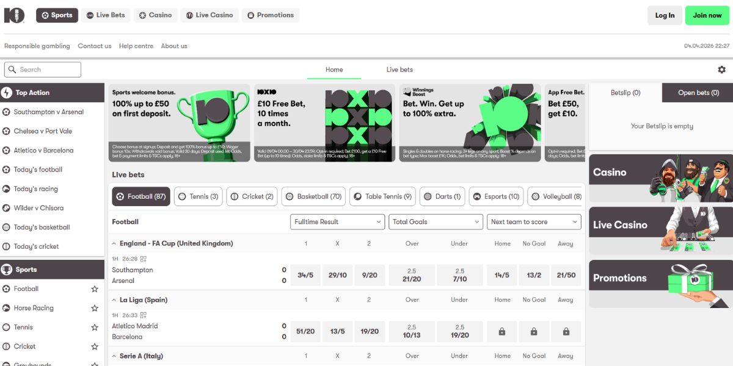The width and height of the screenshot is (733, 366).
Task: Open settings gear icon
Action: (721, 70)
